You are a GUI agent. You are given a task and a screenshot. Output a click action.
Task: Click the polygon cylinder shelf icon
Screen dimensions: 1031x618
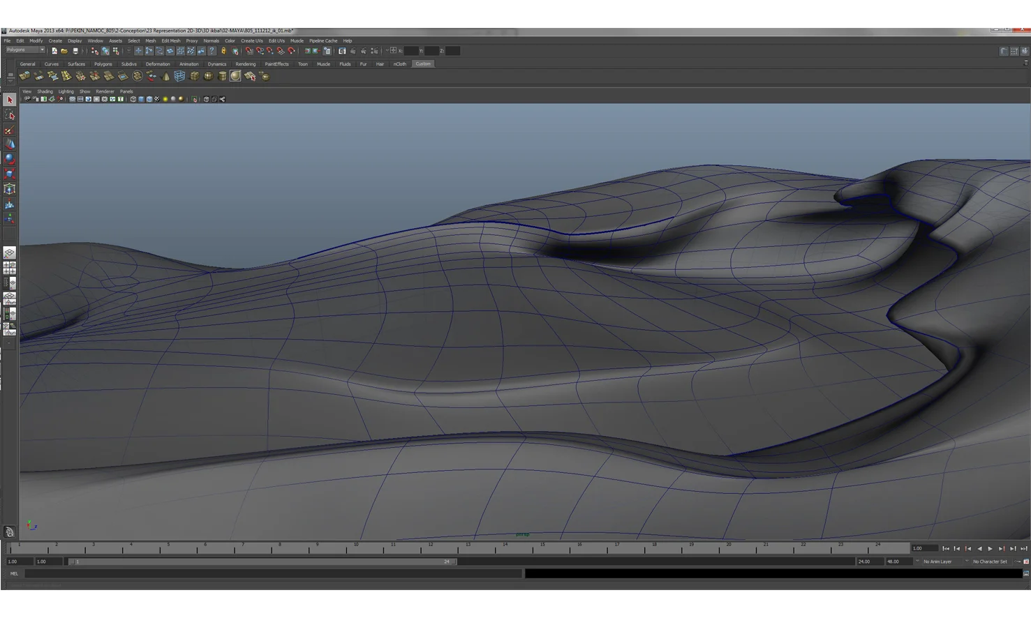(x=222, y=77)
